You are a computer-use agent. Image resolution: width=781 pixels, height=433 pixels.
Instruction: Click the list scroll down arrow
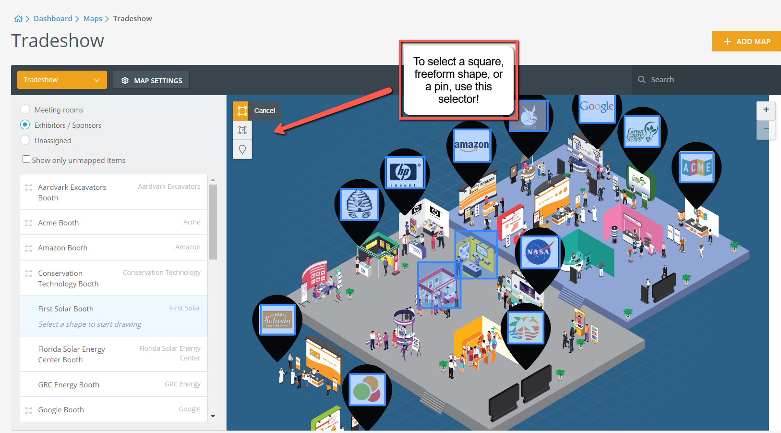213,416
